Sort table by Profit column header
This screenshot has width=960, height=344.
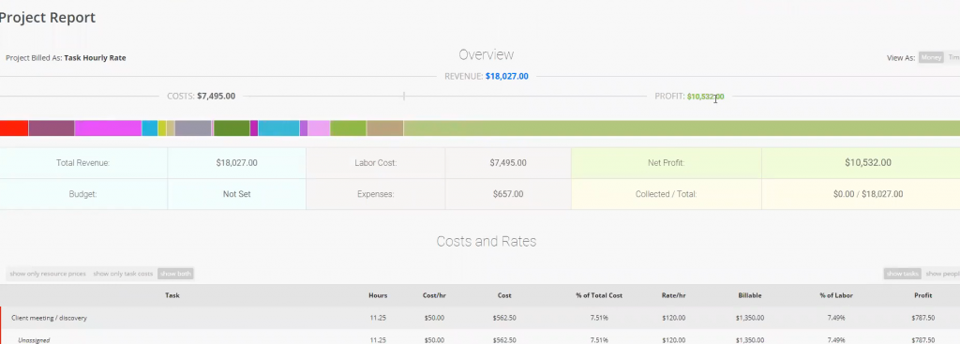point(923,295)
